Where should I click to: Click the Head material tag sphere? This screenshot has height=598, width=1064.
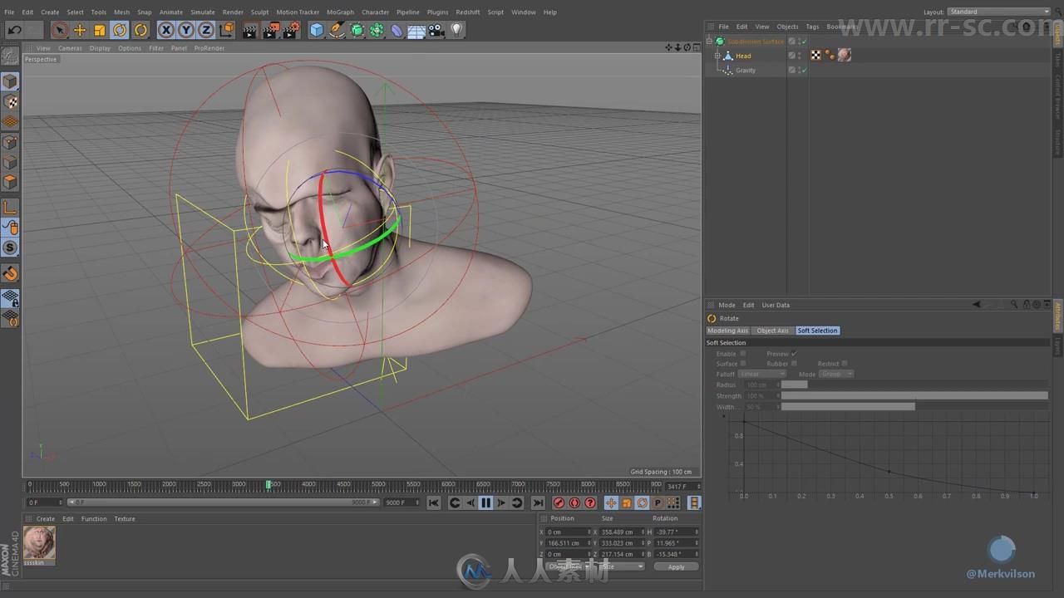tap(845, 56)
